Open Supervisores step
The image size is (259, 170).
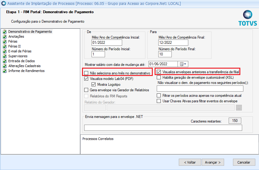(18, 56)
